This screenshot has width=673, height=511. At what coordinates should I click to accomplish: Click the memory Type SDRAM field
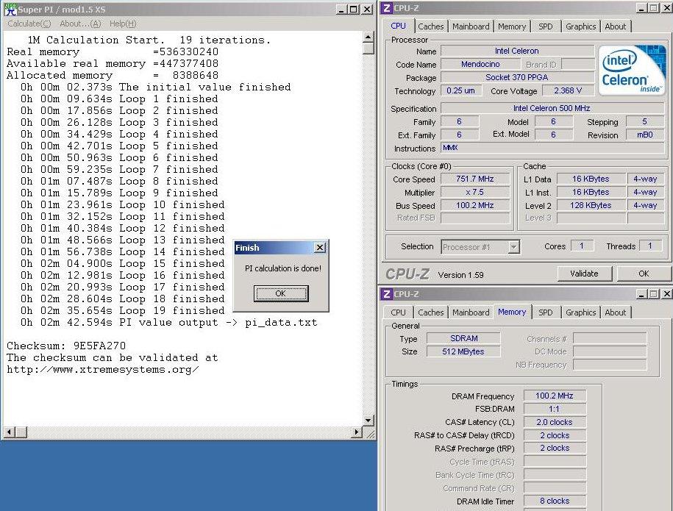[x=463, y=338]
